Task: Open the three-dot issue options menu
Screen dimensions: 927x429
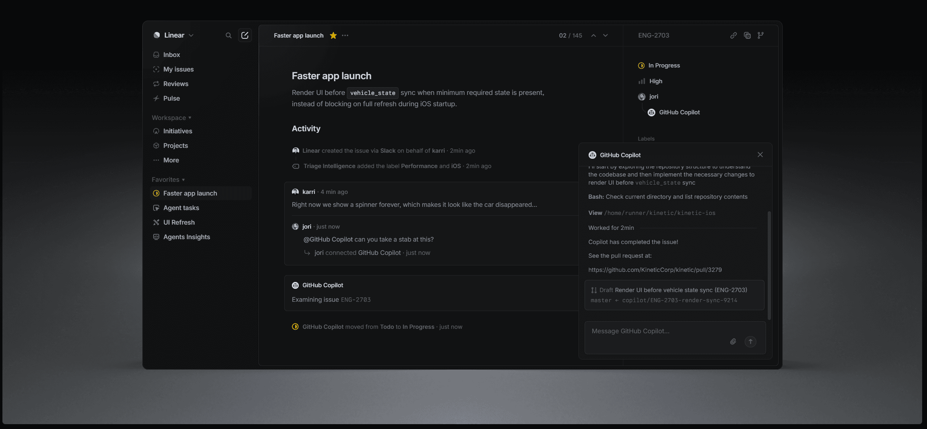Action: (345, 36)
